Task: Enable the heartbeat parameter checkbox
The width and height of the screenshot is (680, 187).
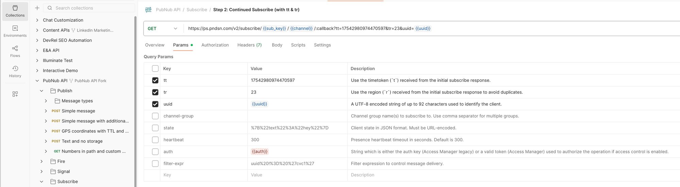Action: (x=155, y=140)
